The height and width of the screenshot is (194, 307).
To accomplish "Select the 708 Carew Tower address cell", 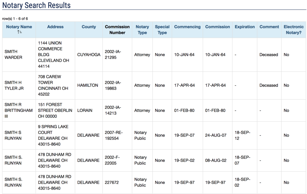I will [53, 85].
